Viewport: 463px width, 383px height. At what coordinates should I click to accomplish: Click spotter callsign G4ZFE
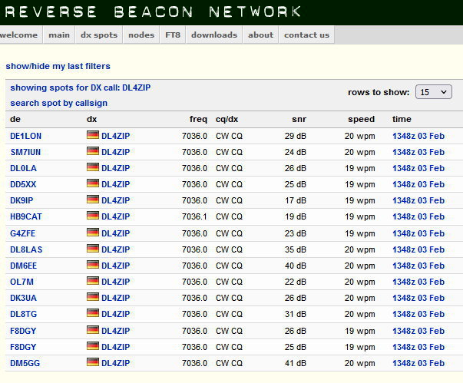[23, 233]
